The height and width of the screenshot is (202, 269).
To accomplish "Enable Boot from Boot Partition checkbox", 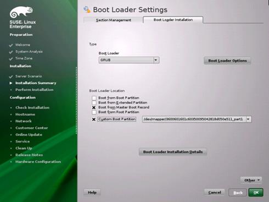I will point(94,98).
